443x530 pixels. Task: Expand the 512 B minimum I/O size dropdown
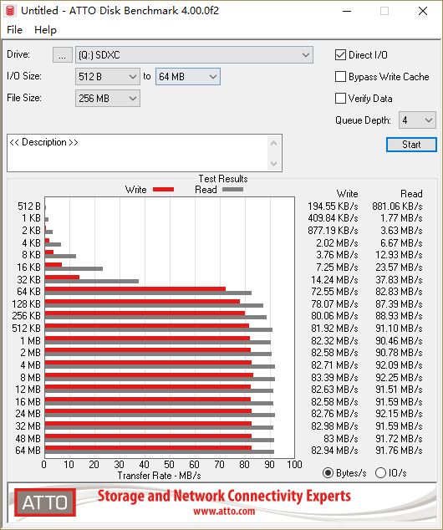point(108,77)
